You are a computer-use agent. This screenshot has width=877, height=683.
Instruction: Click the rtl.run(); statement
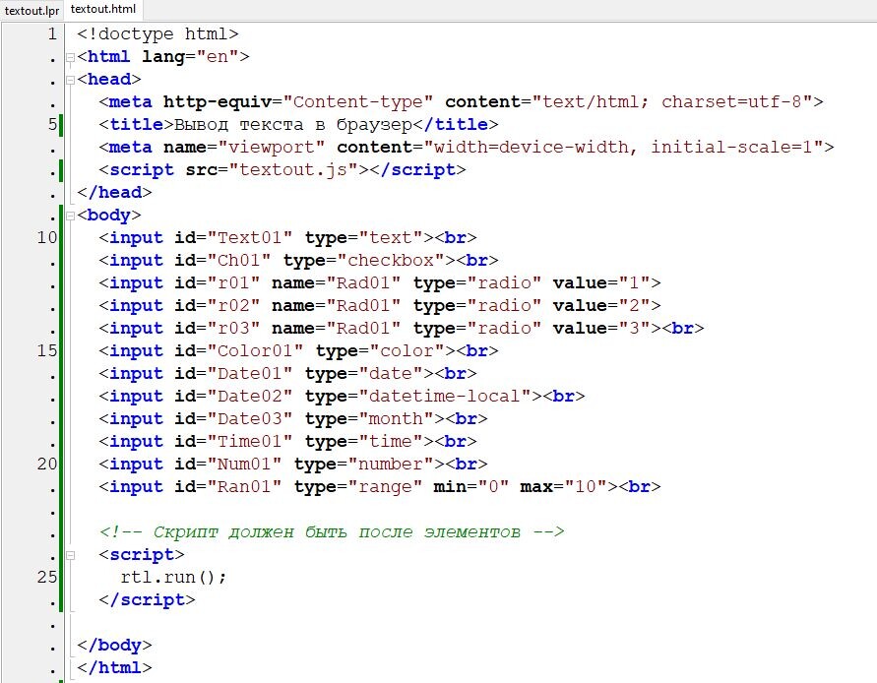[x=174, y=577]
